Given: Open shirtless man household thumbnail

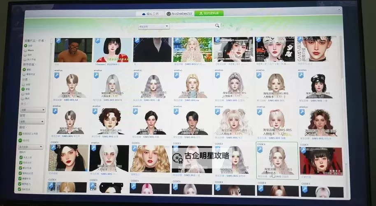Looking at the screenshot, I should click(x=73, y=50).
